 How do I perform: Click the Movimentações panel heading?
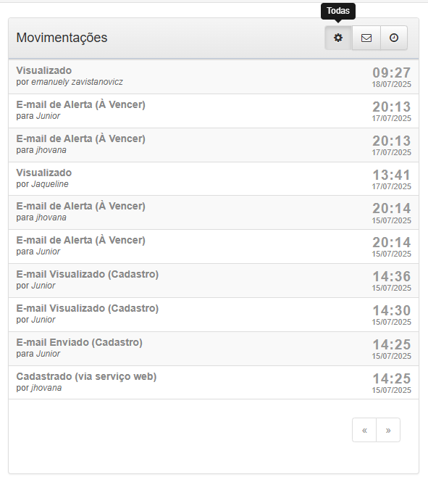[x=62, y=38]
